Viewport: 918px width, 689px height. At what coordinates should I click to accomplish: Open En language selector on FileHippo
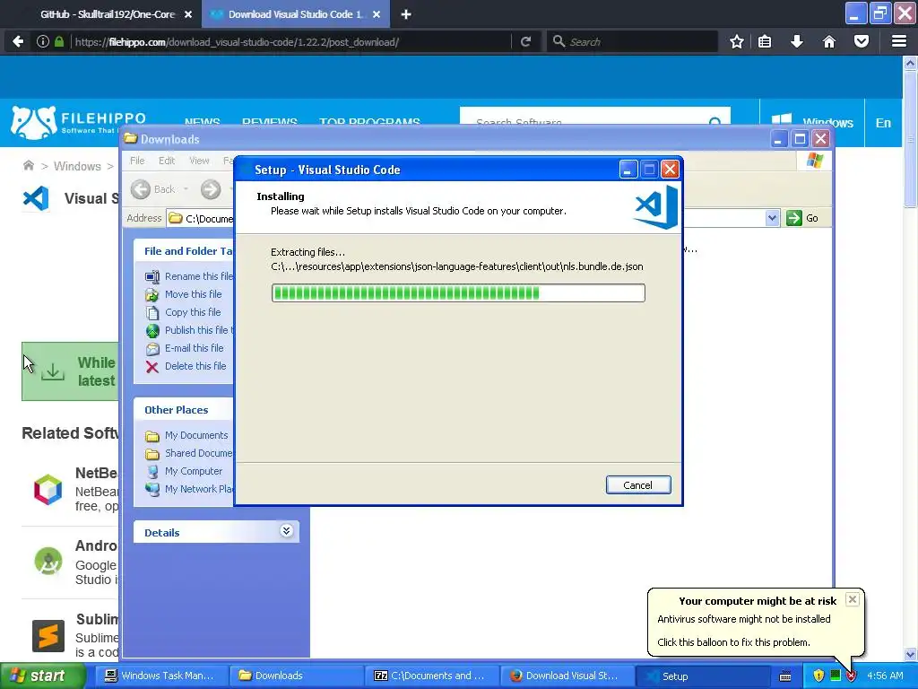click(883, 122)
